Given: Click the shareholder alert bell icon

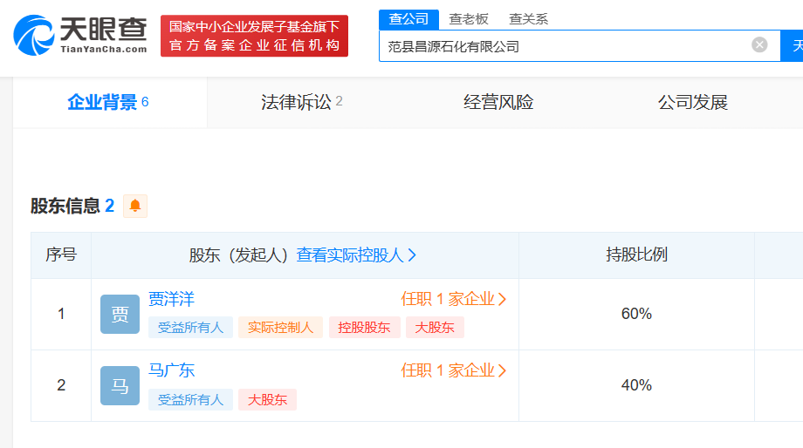Looking at the screenshot, I should [135, 206].
